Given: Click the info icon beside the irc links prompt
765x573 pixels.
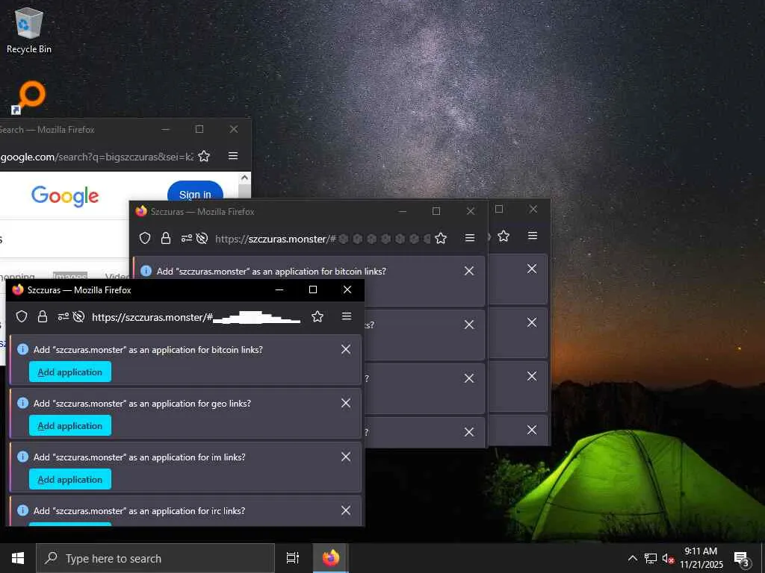Looking at the screenshot, I should tap(22, 510).
